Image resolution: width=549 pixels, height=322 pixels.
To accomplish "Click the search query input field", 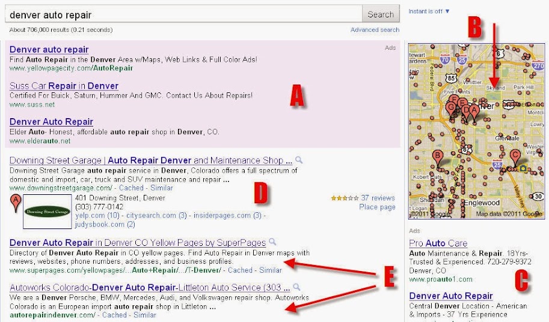I will coord(184,14).
